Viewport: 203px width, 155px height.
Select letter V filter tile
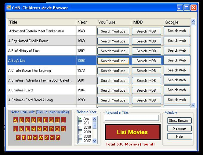[x=35, y=138]
